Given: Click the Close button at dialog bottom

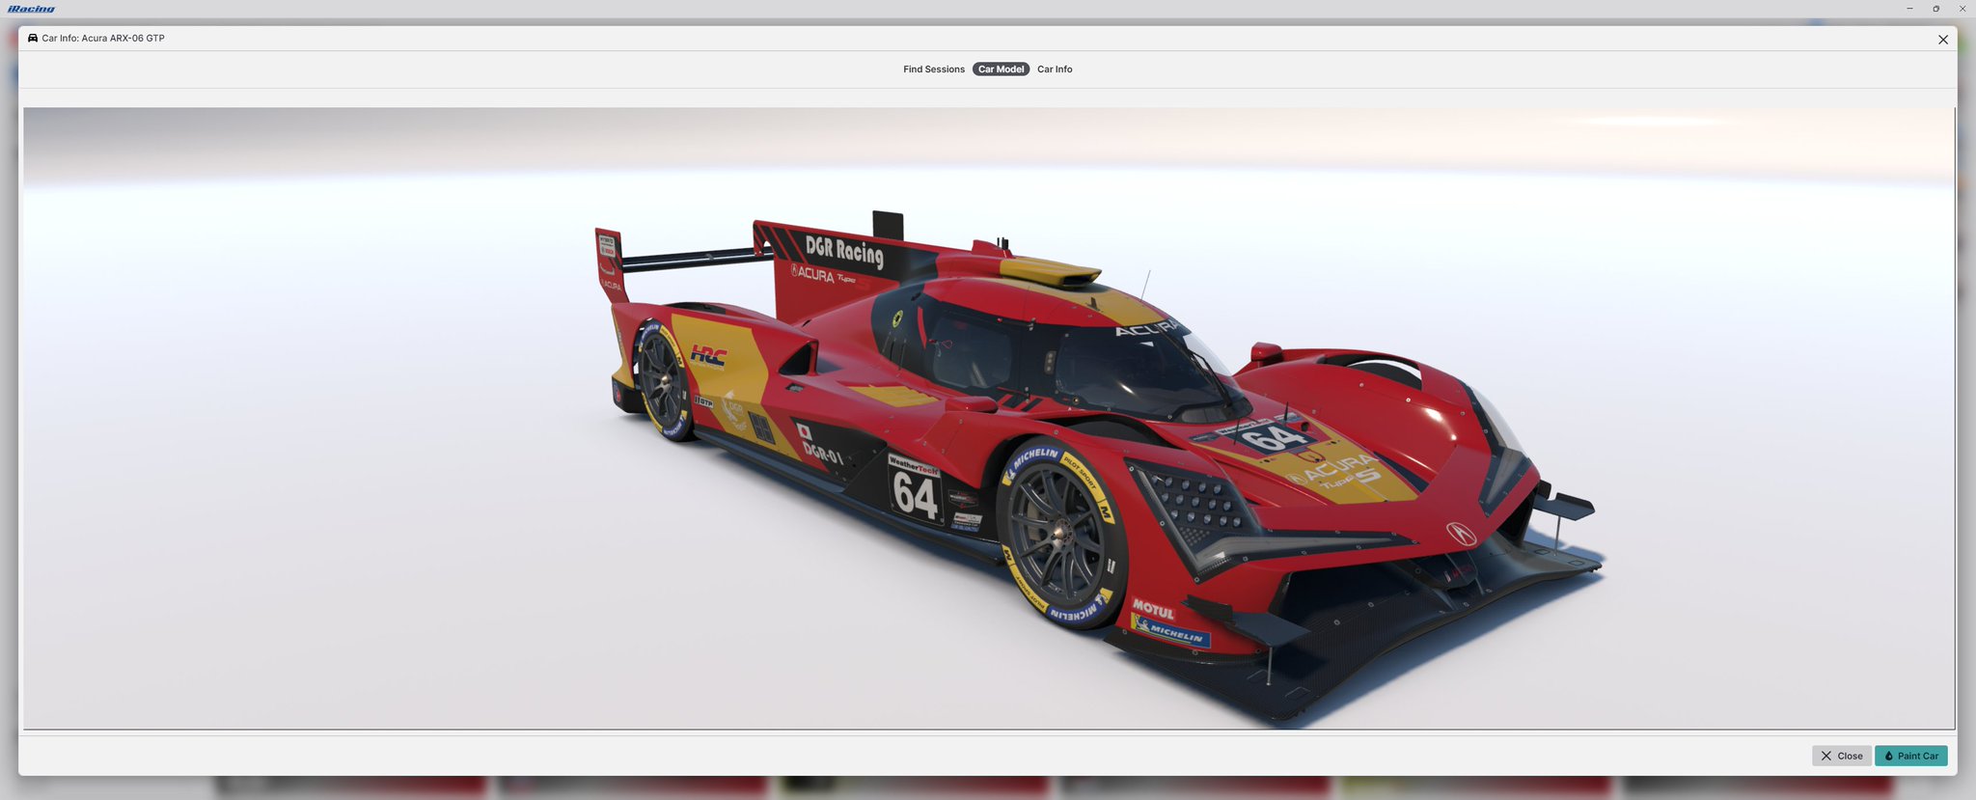Looking at the screenshot, I should point(1841,756).
